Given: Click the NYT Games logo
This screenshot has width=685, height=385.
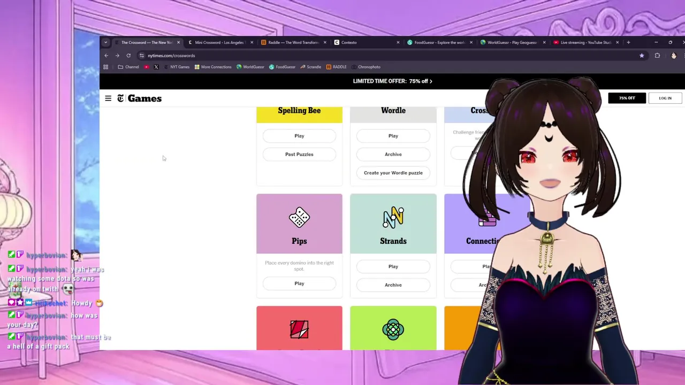Looking at the screenshot, I should pyautogui.click(x=139, y=98).
